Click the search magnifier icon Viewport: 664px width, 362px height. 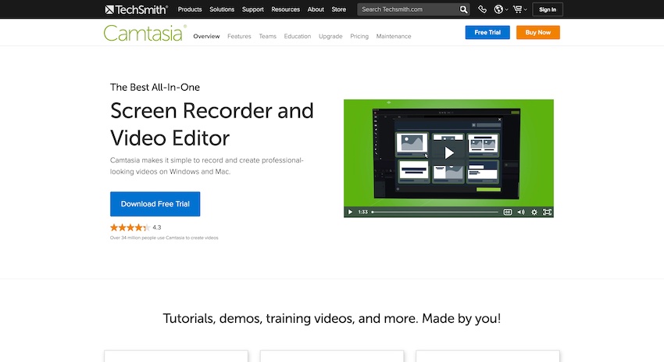pyautogui.click(x=464, y=9)
